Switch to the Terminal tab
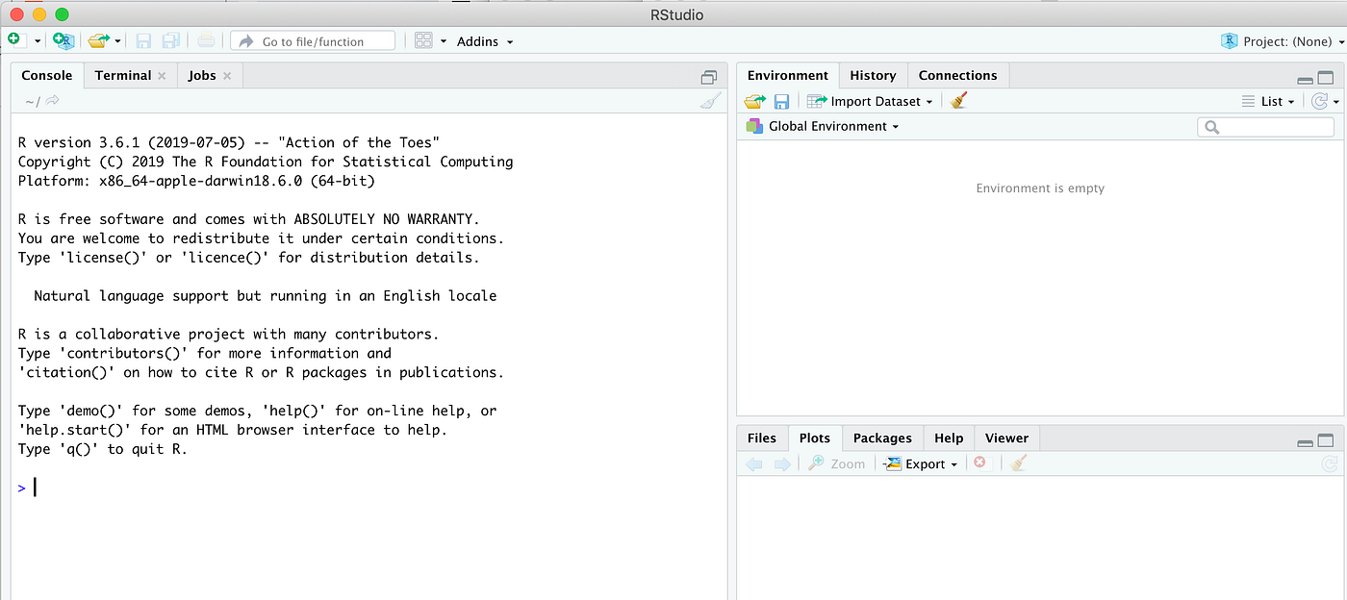The height and width of the screenshot is (600, 1347). tap(122, 75)
